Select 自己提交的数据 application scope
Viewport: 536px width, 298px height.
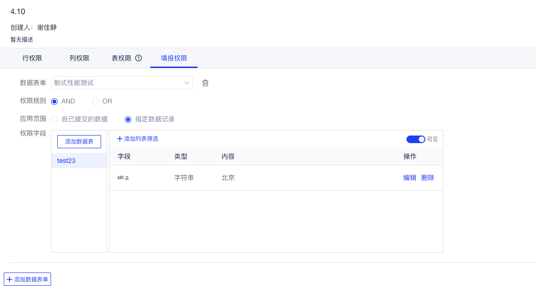pos(55,119)
